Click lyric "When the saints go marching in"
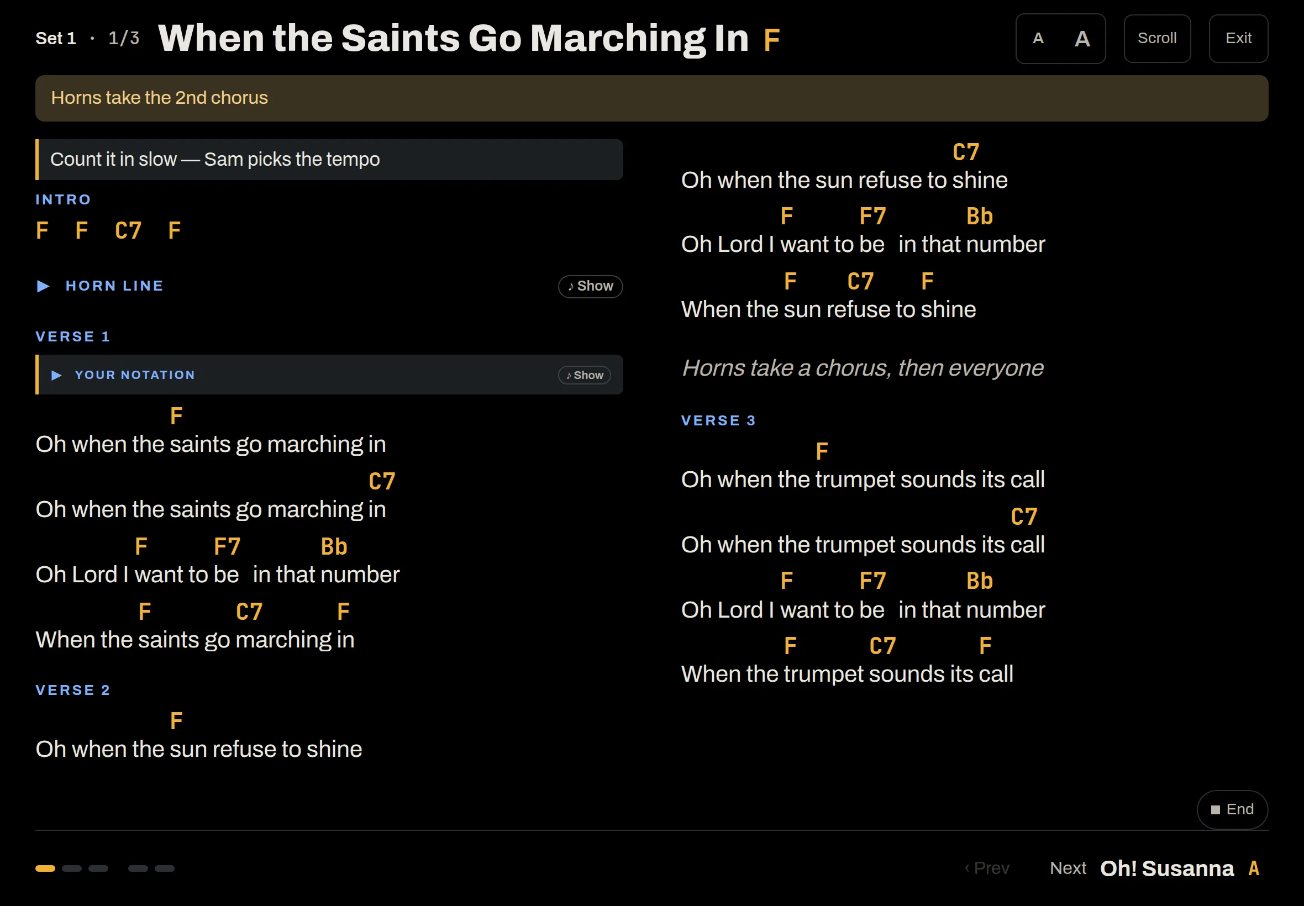Screen dimensions: 1304x906 195,640
